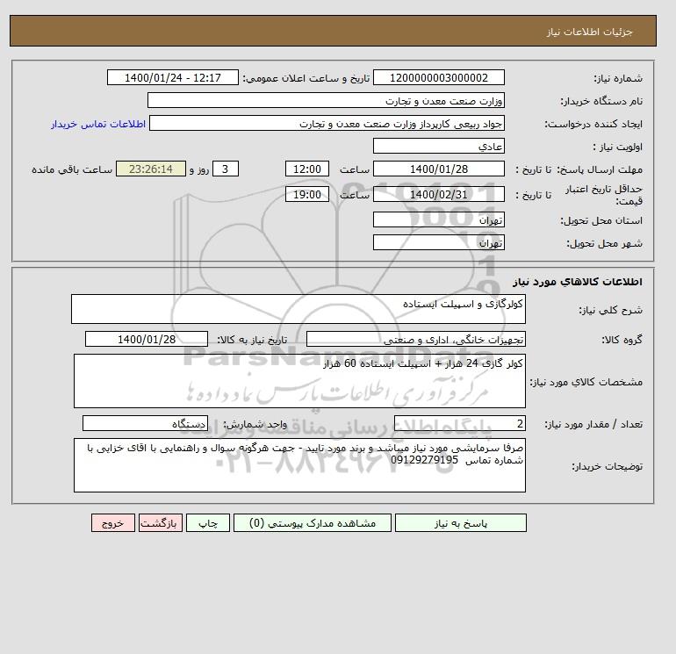
Task: Click the بازگشت back button
Action: pyautogui.click(x=161, y=523)
